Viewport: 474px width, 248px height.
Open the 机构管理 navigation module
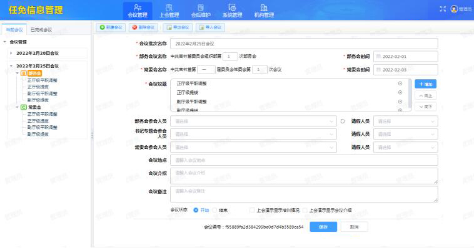pos(264,11)
